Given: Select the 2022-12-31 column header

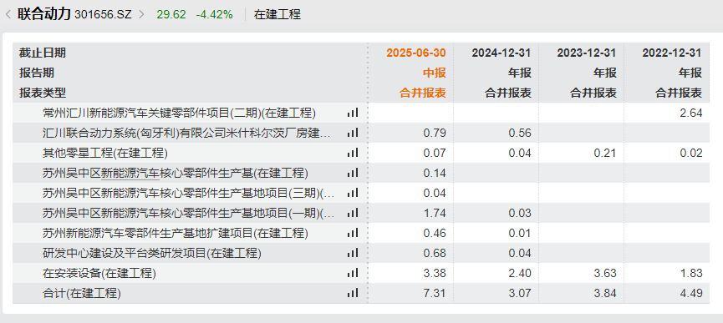Looking at the screenshot, I should 672,53.
